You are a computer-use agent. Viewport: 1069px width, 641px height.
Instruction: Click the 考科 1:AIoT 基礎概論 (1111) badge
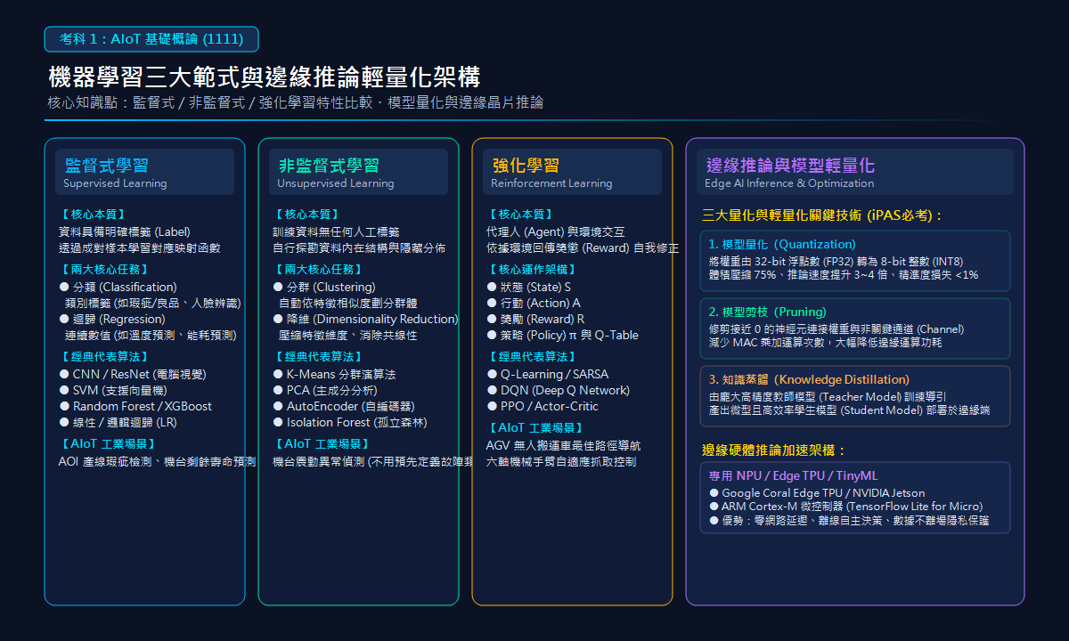click(x=151, y=39)
